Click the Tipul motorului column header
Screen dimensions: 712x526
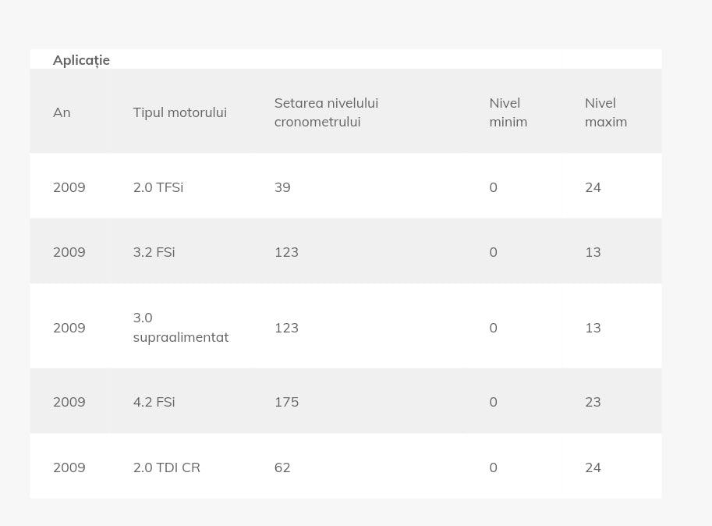tap(179, 112)
